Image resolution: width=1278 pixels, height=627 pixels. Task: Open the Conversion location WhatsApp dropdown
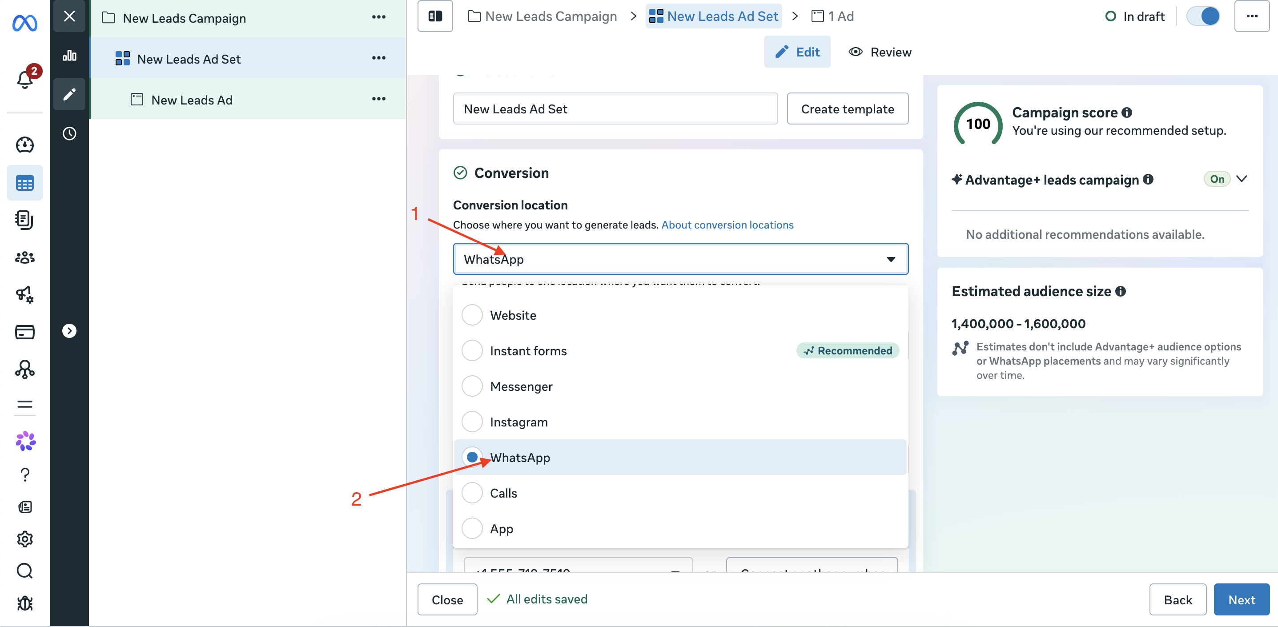681,259
